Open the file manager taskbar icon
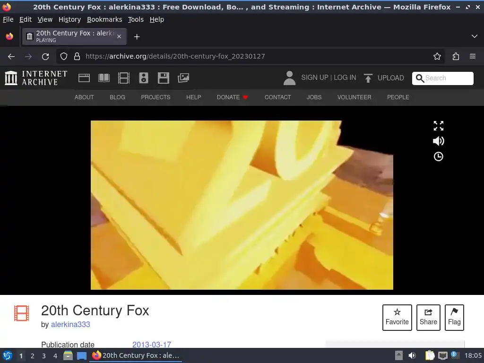The height and width of the screenshot is (363, 484). coord(68,355)
